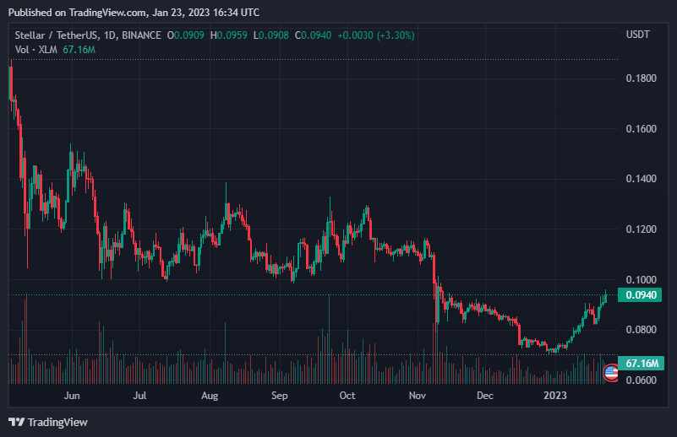Click the 0.0600 price axis label
The image size is (677, 437).
[642, 380]
